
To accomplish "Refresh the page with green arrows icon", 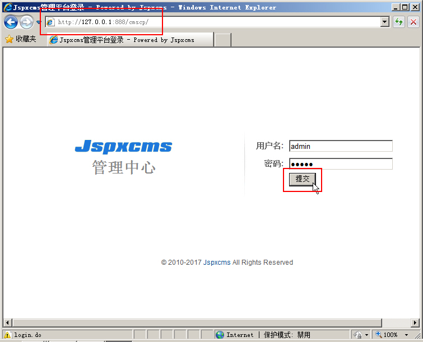I will [399, 22].
